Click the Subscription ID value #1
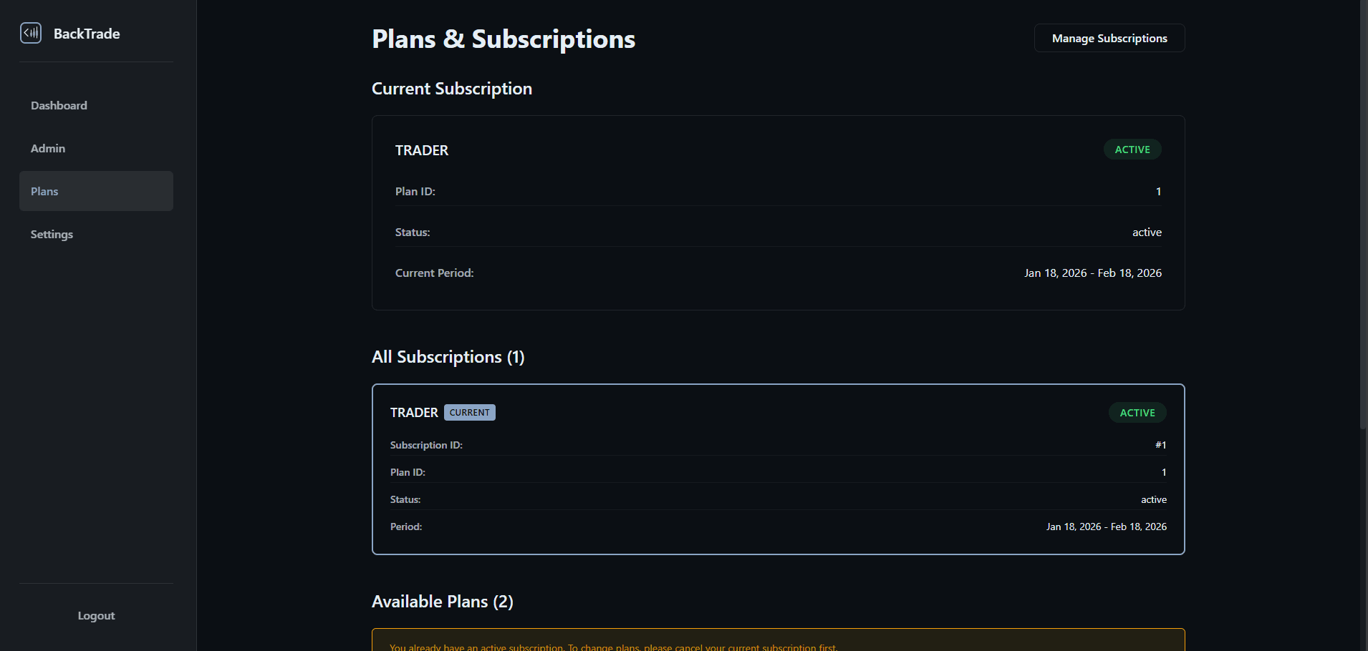This screenshot has width=1368, height=651. coord(1160,445)
